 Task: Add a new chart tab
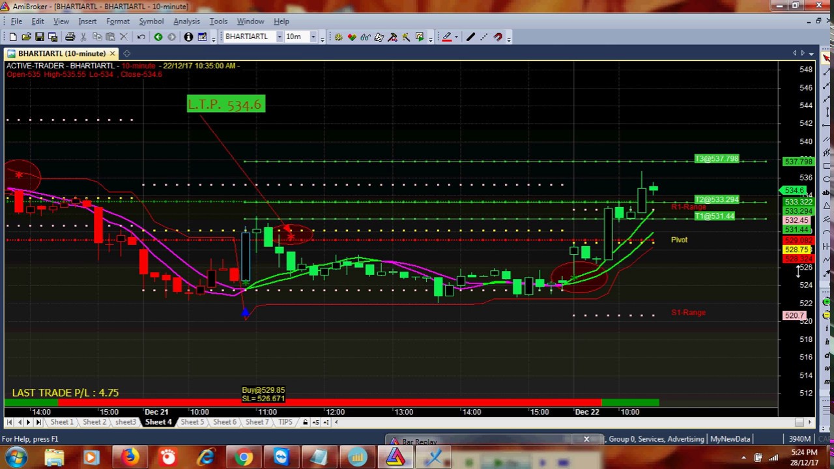pos(127,53)
